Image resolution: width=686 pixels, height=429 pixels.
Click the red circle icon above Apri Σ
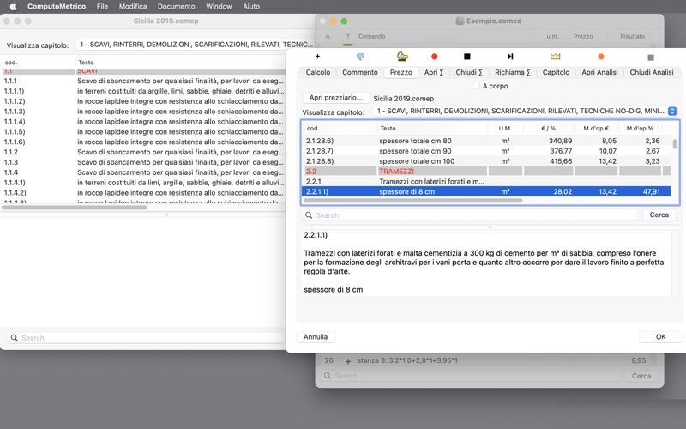435,57
